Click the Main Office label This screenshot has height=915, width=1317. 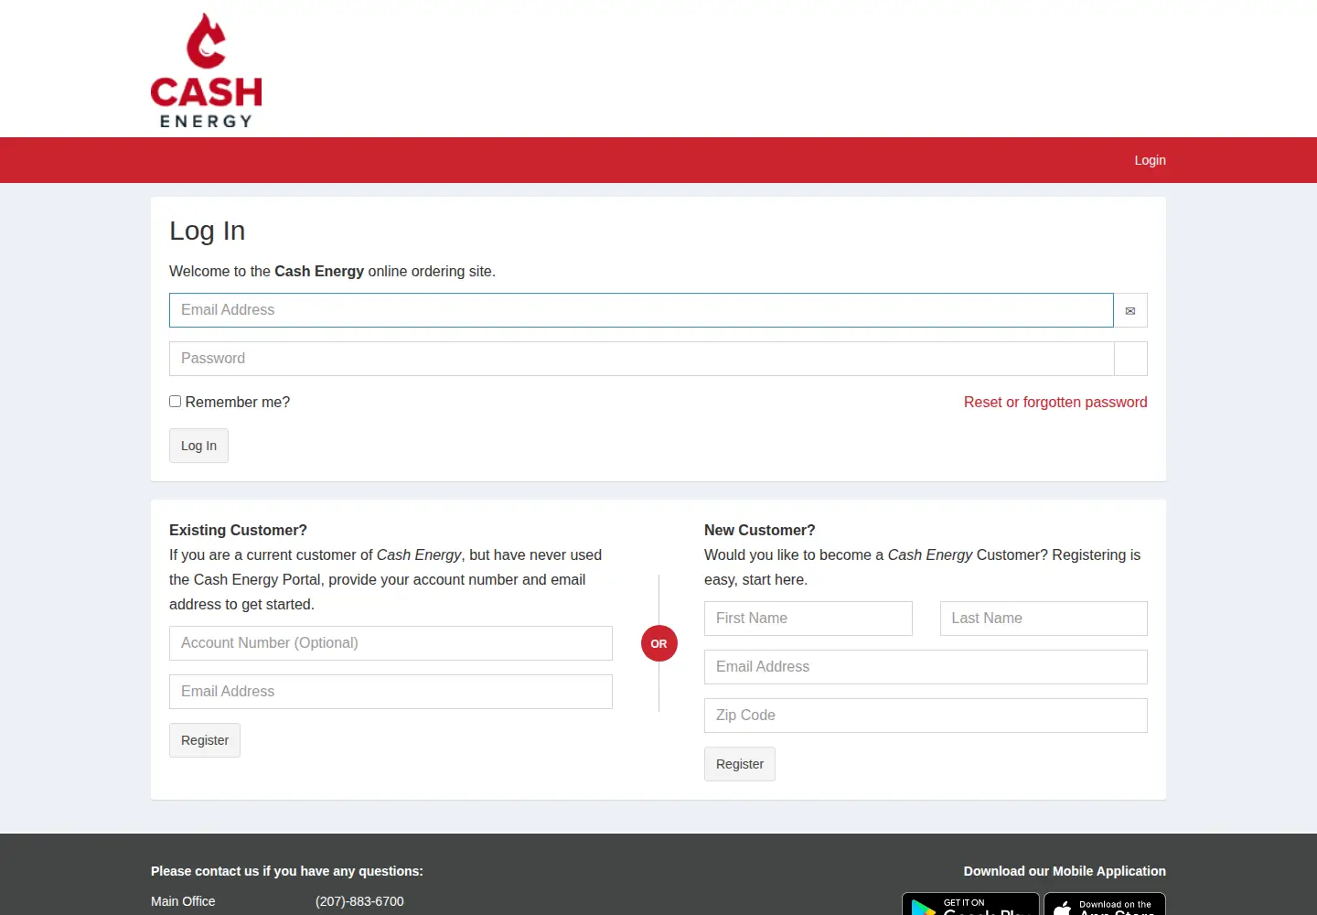click(x=183, y=901)
